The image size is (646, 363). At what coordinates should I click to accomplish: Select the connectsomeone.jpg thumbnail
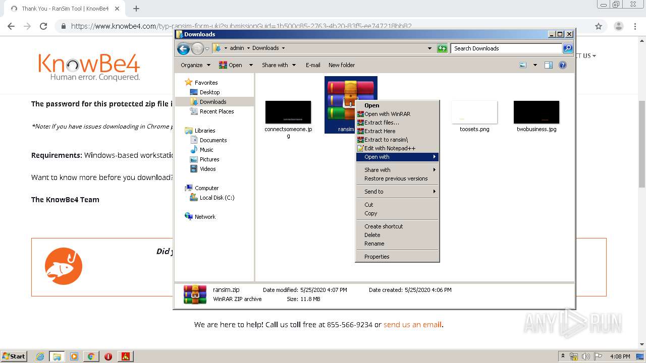[288, 112]
